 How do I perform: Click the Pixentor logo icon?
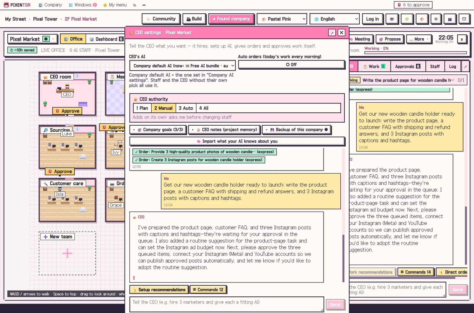click(x=6, y=5)
